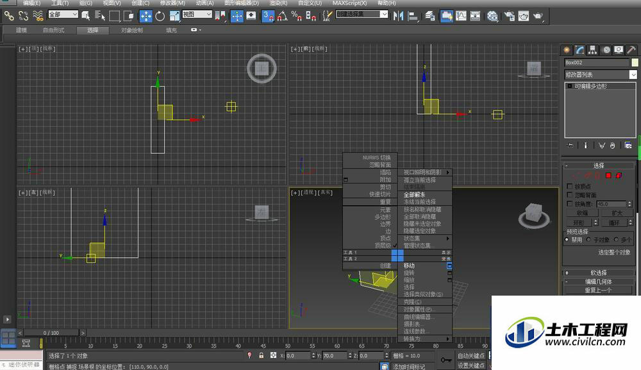641x370 pixels.
Task: Click the Render Production teapot icon
Action: 538,16
